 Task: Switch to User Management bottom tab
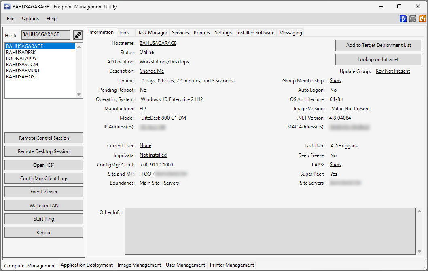click(185, 265)
